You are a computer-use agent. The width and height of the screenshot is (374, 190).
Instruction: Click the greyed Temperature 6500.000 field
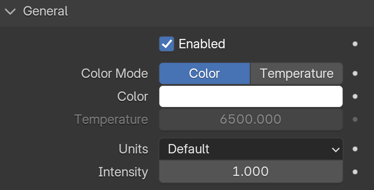click(x=251, y=119)
